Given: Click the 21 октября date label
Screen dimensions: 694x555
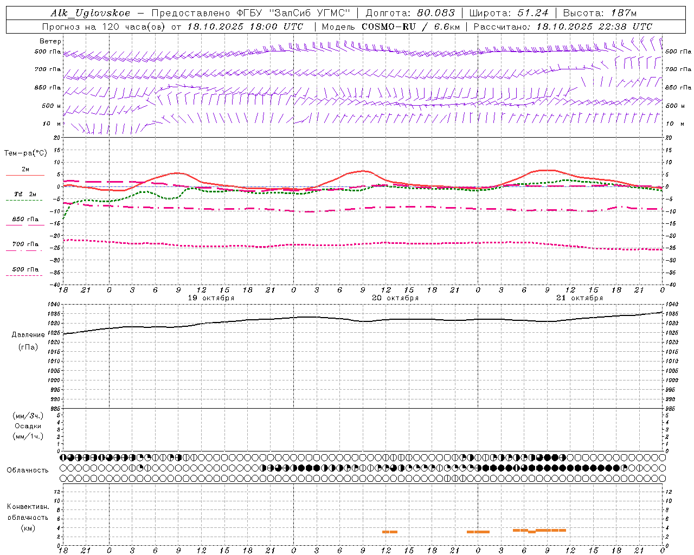Looking at the screenshot, I should point(580,298).
